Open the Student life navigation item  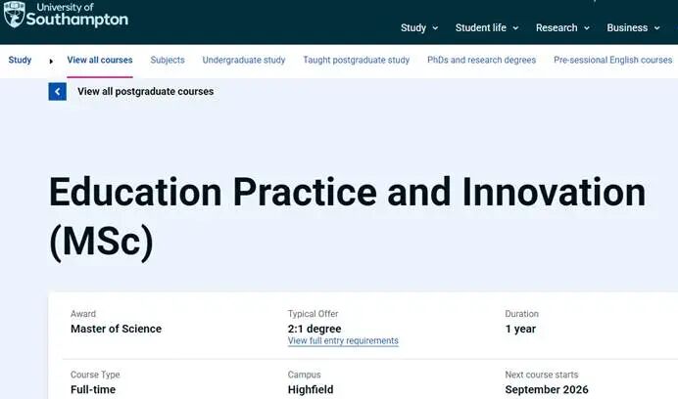pos(481,27)
